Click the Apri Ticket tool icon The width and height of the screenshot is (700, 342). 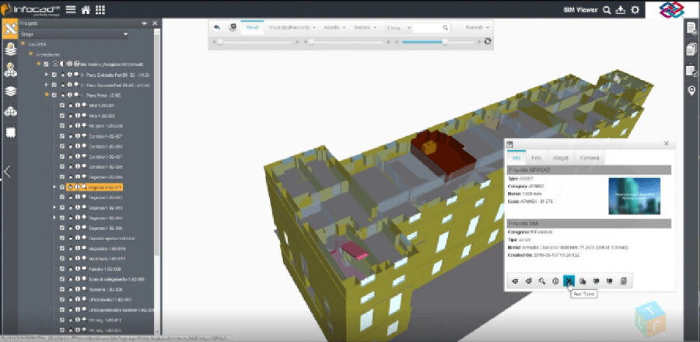tap(569, 281)
